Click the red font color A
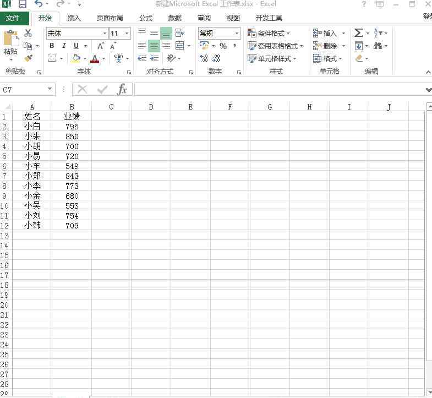Viewport: 432px width, 398px height. 95,58
